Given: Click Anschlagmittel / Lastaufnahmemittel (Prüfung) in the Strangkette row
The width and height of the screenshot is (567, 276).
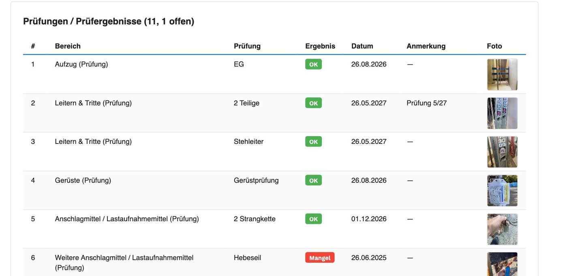Looking at the screenshot, I should [x=127, y=219].
